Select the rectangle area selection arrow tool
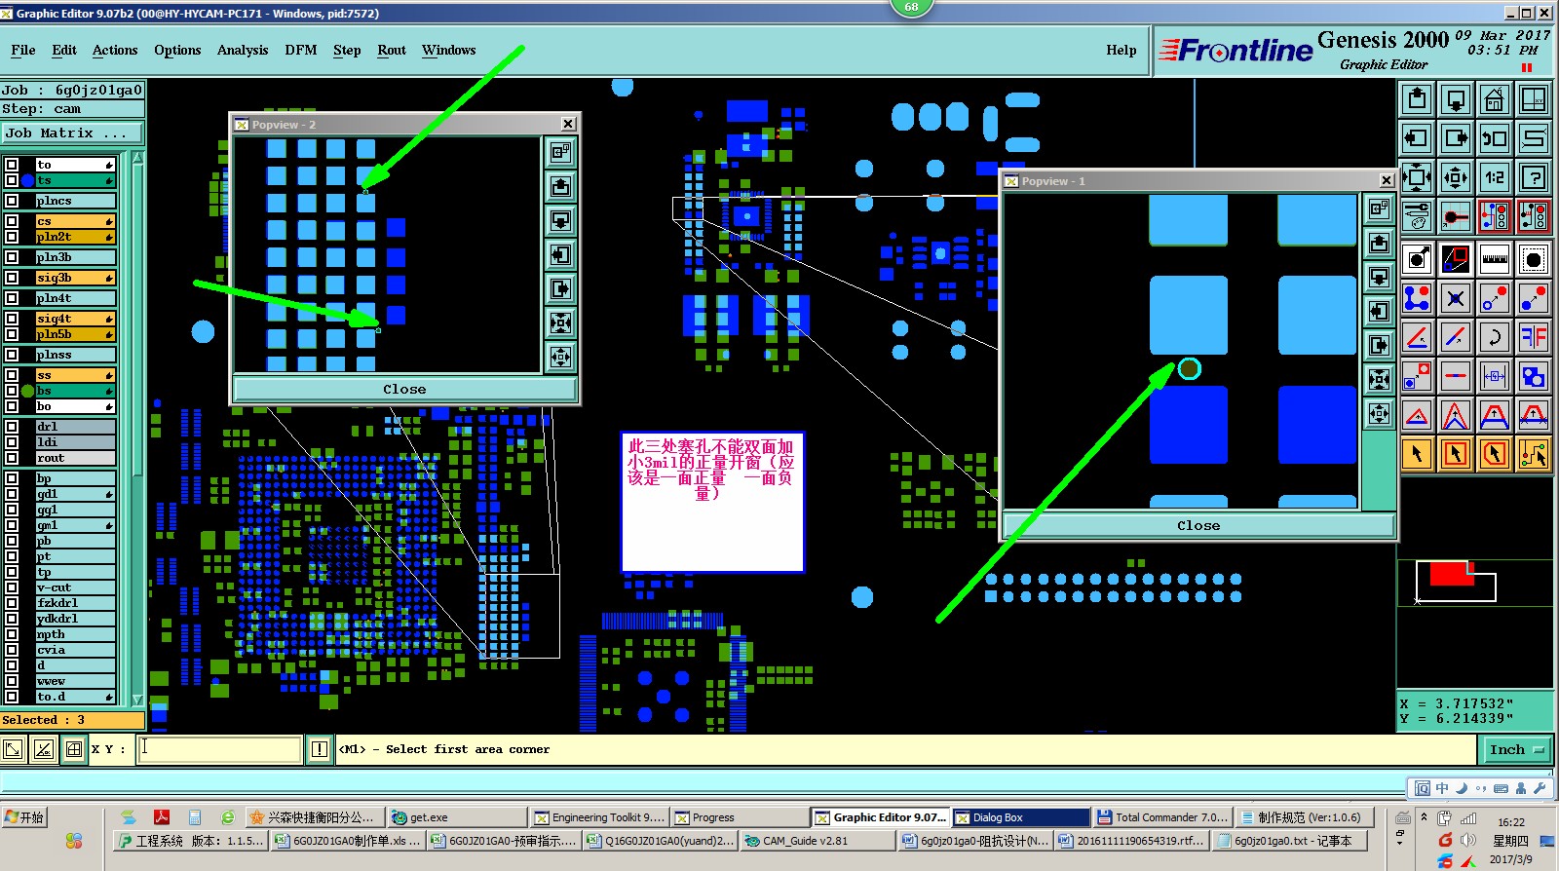The width and height of the screenshot is (1559, 871). coord(1456,454)
